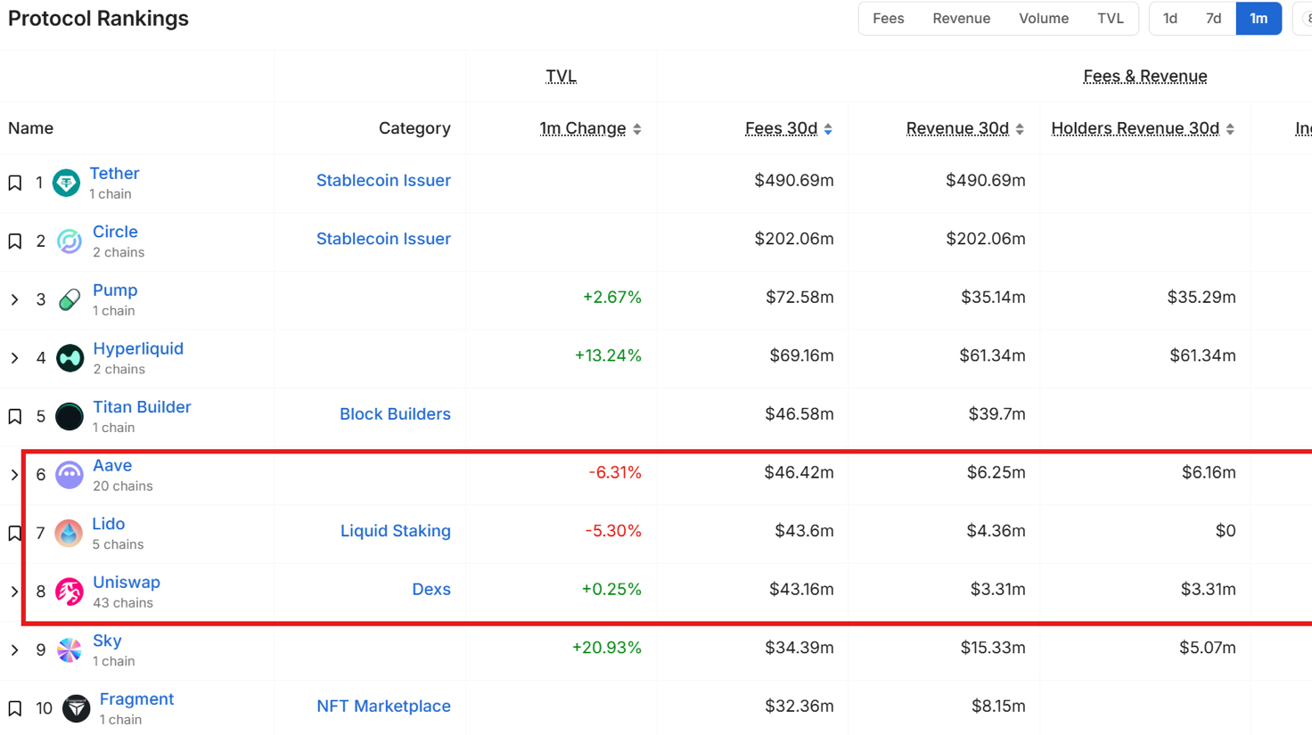The width and height of the screenshot is (1312, 735).
Task: Sort by Holders Revenue 30d arrows icon
Action: pyautogui.click(x=1230, y=129)
